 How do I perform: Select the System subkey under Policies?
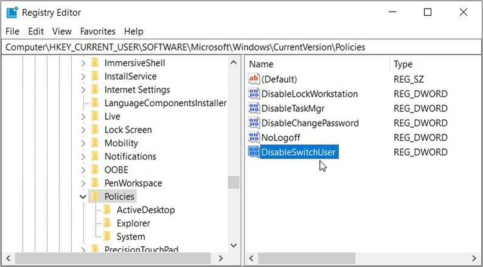pos(131,237)
